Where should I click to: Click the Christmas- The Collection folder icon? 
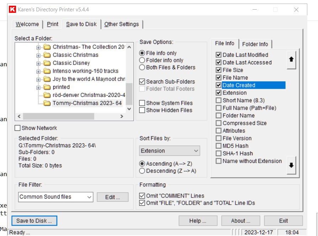click(47, 47)
